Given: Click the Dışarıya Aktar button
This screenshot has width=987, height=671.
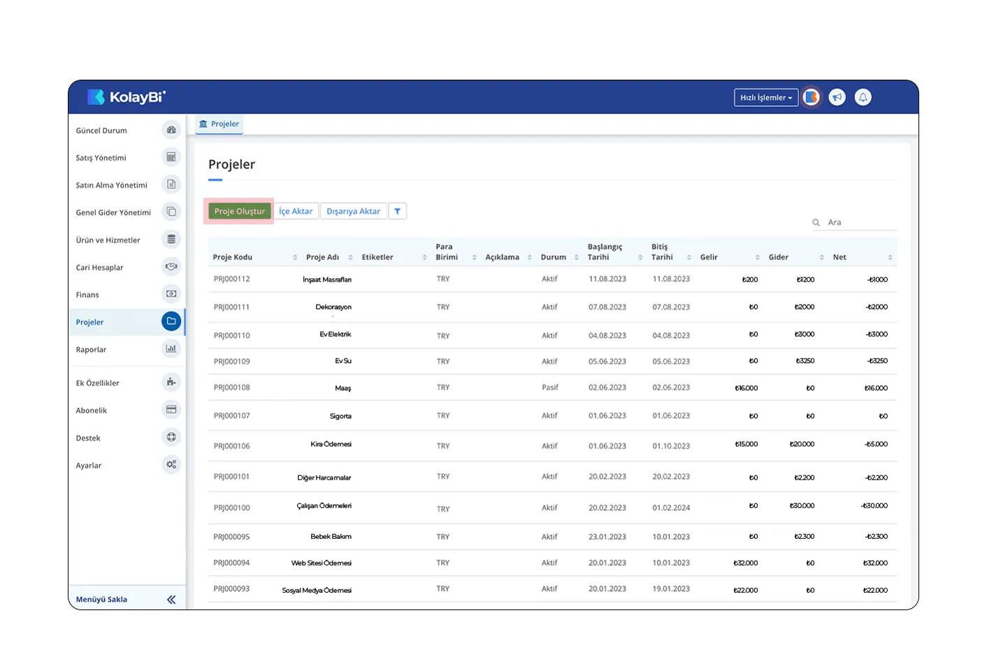Looking at the screenshot, I should pyautogui.click(x=354, y=211).
